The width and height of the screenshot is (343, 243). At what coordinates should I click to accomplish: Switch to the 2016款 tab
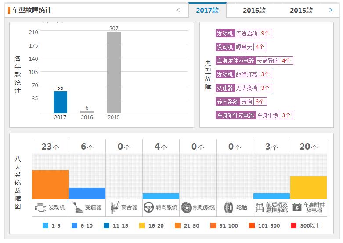click(254, 10)
